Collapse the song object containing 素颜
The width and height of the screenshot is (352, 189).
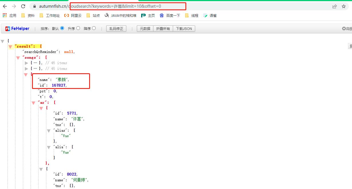[26, 74]
